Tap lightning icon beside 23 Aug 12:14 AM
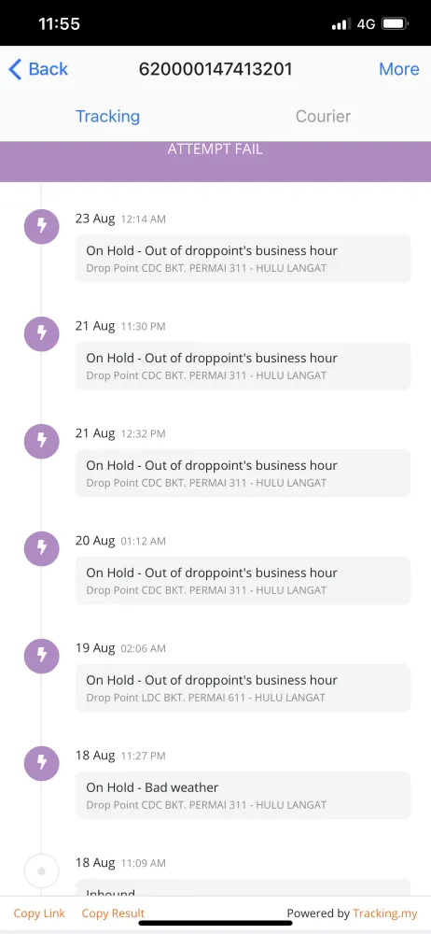 click(x=42, y=226)
